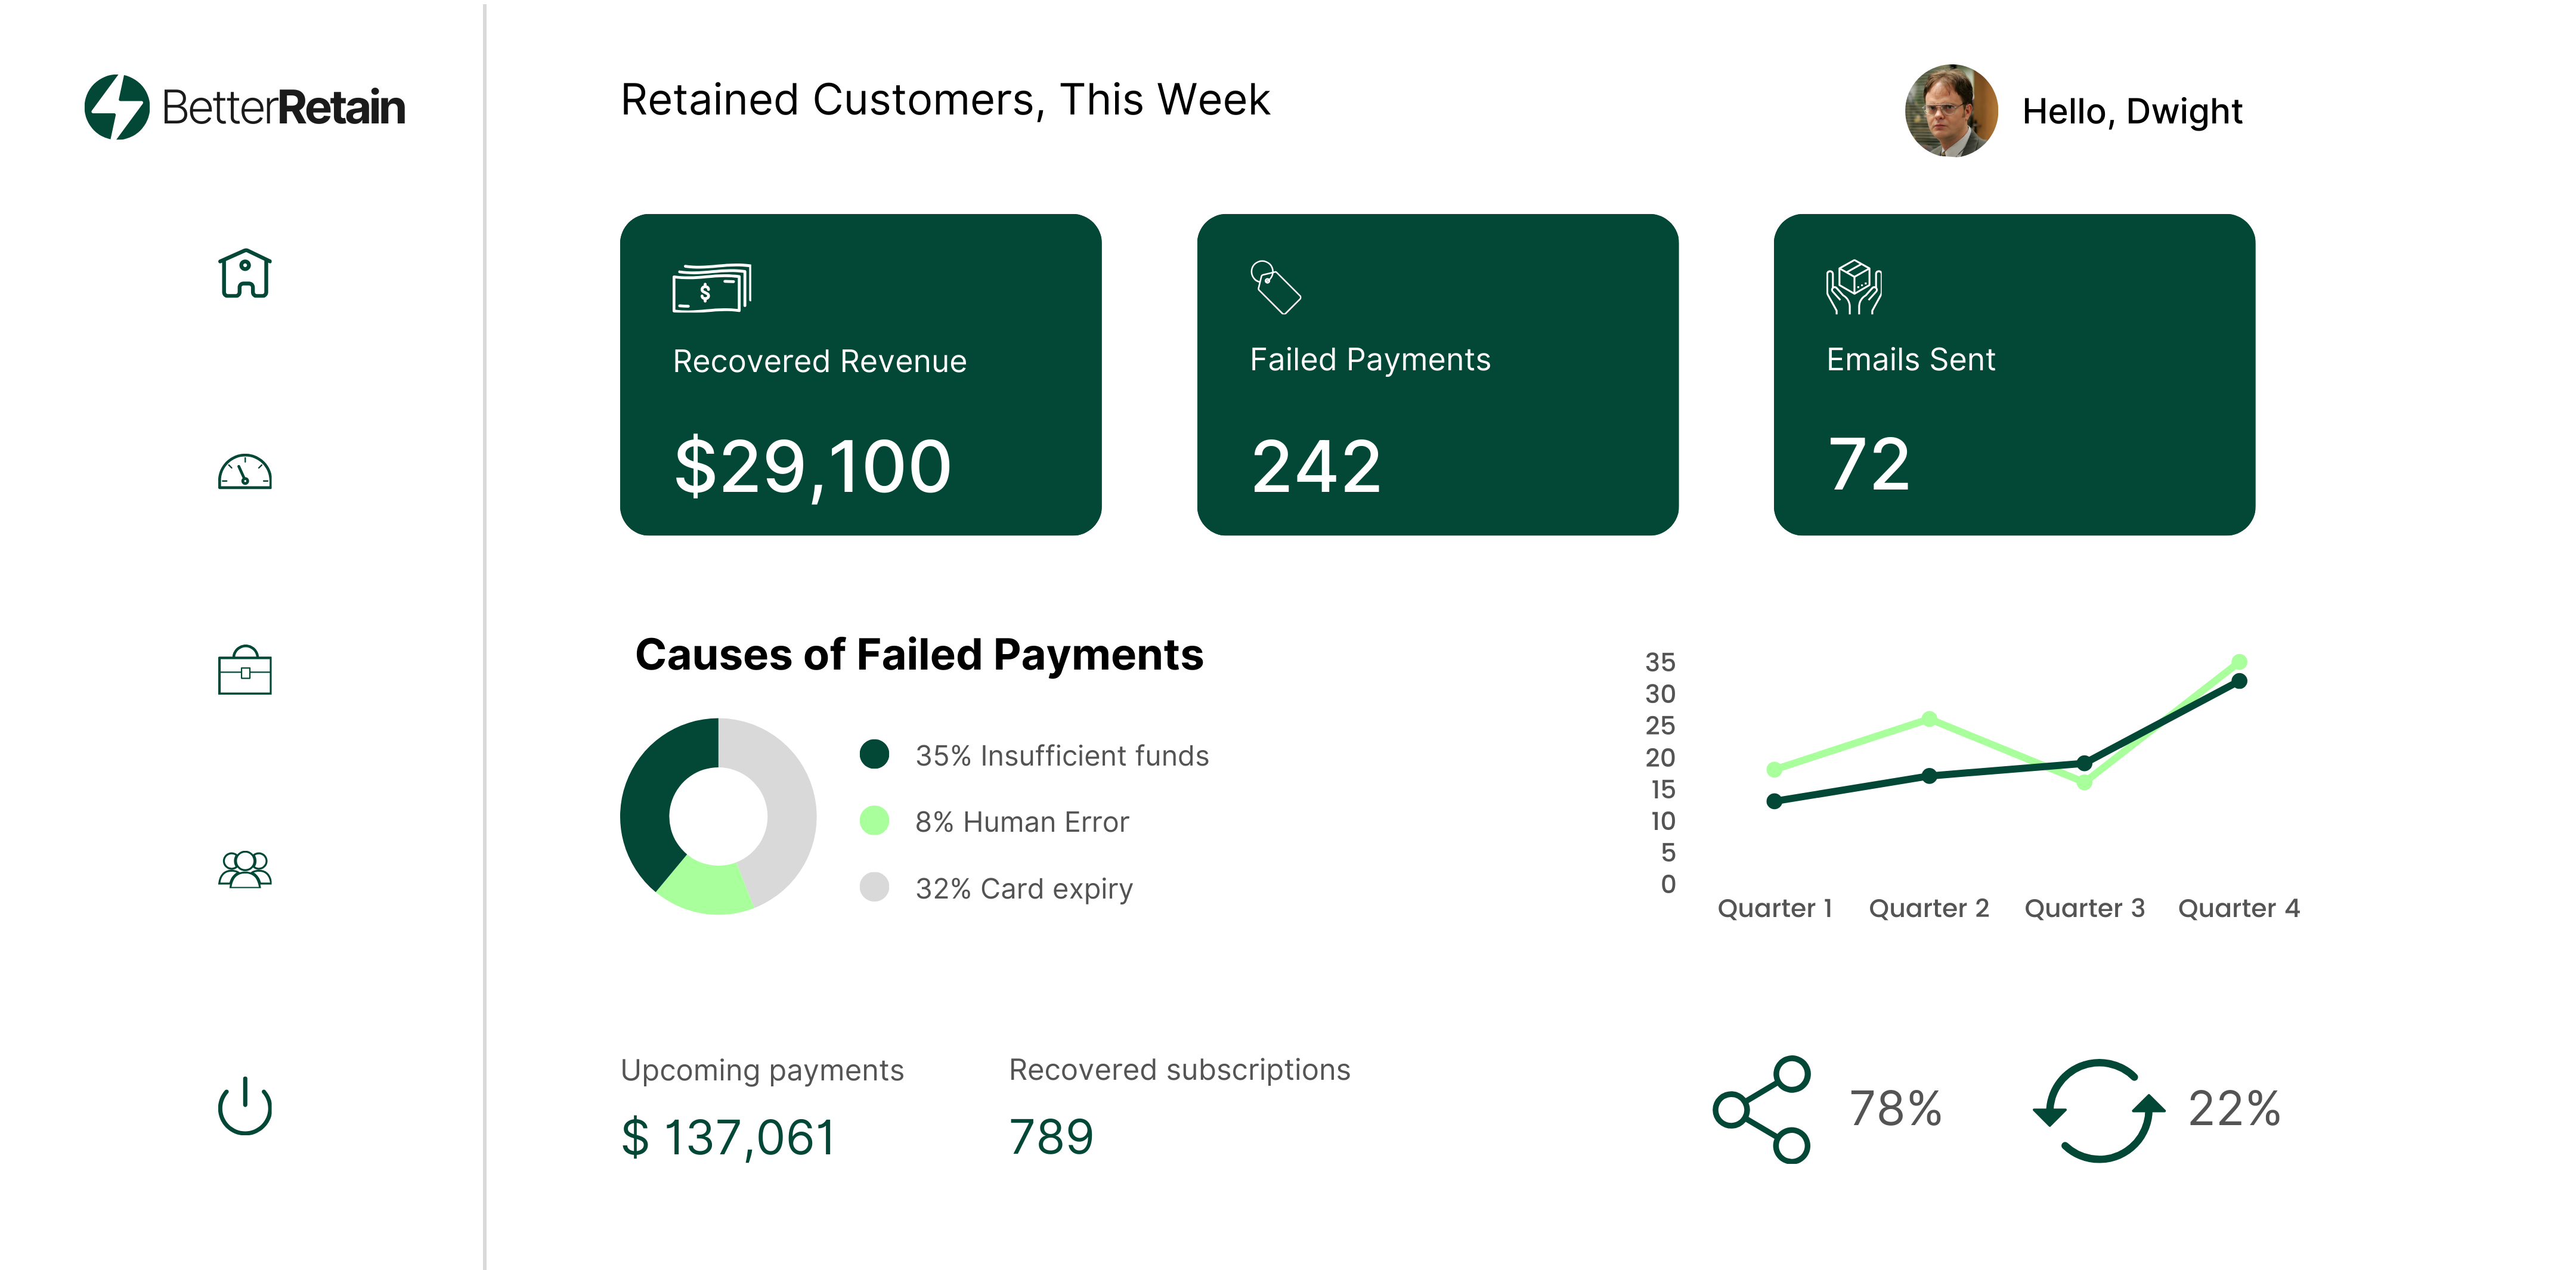The image size is (2576, 1270).
Task: Select the Quarter 4 label on the chart
Action: tap(2240, 908)
